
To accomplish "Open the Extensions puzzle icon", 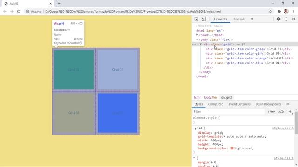I will 279,11.
